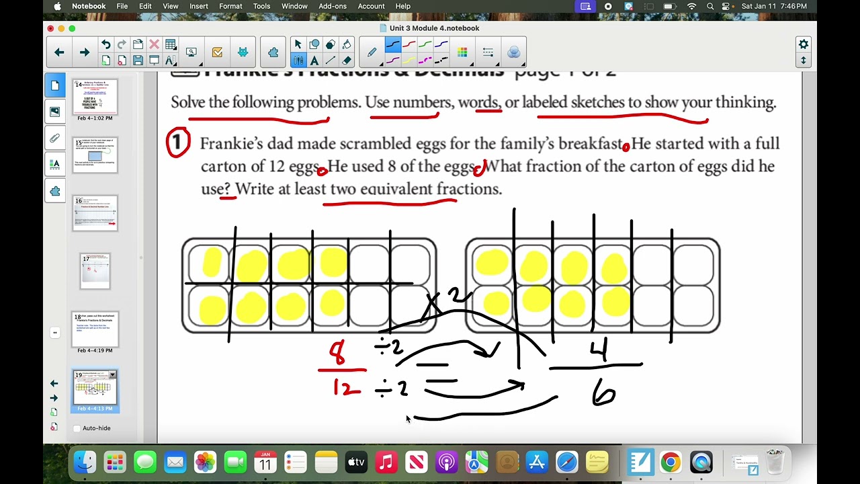The image size is (860, 484).
Task: Open the Page Sorter sidebar tab
Action: tap(55, 85)
